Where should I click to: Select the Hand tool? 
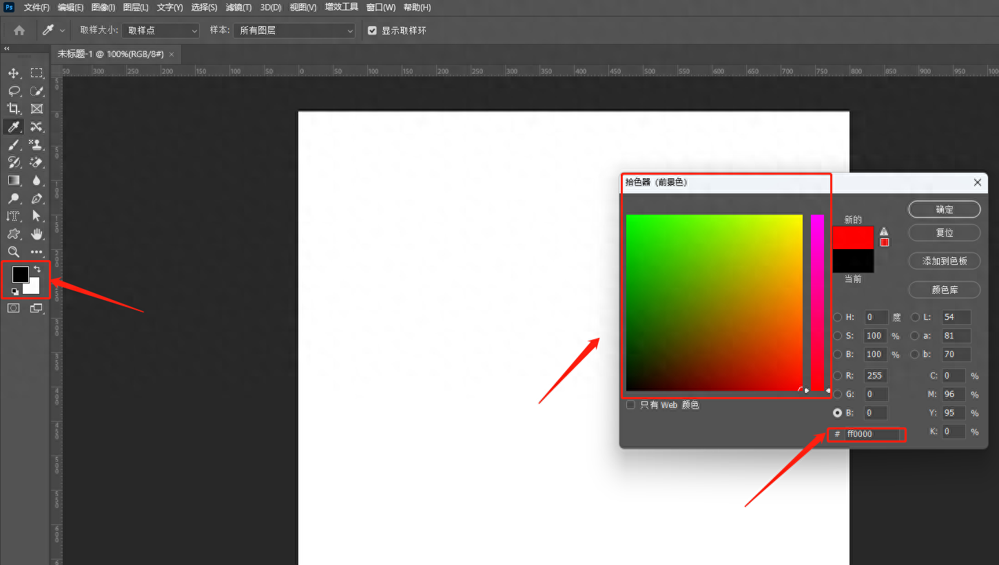[x=37, y=234]
